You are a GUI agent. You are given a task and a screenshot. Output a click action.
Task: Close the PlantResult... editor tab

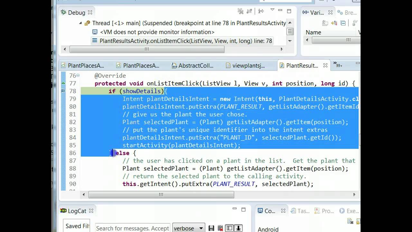pos(325,65)
